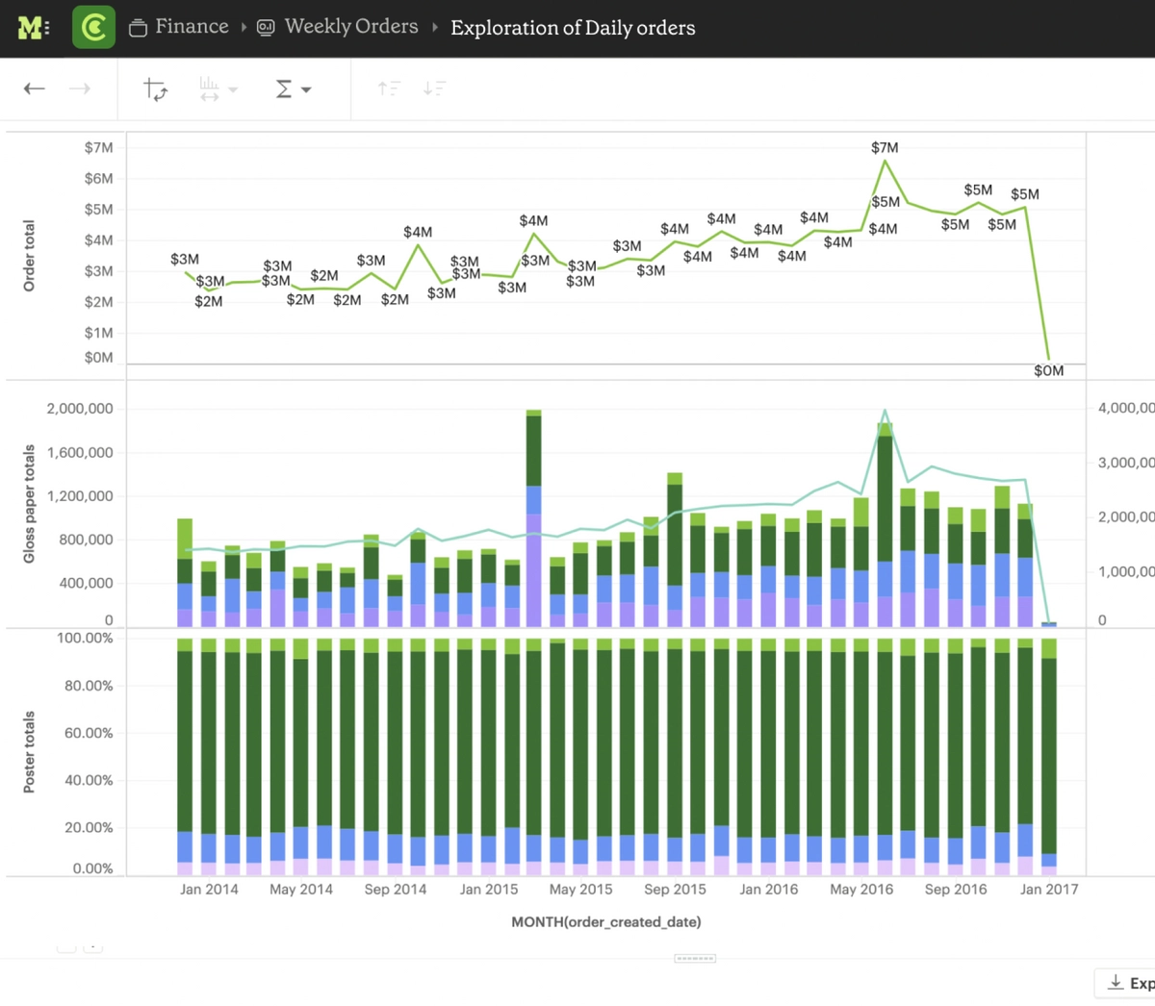Image resolution: width=1155 pixels, height=1006 pixels.
Task: Click the Mode logo icon
Action: 32,26
